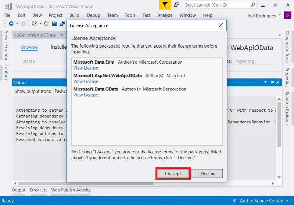The height and width of the screenshot is (205, 294).
Task: Click the yellow notifications filter flag icon
Action: 165,5
